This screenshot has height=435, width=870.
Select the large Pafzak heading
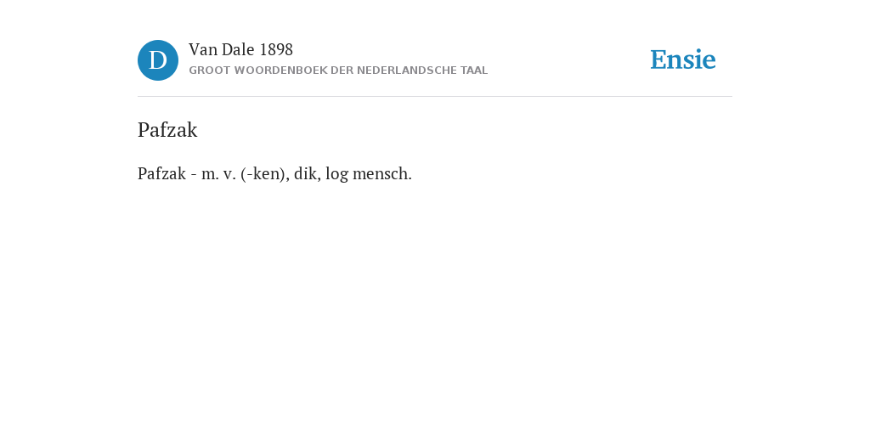167,130
